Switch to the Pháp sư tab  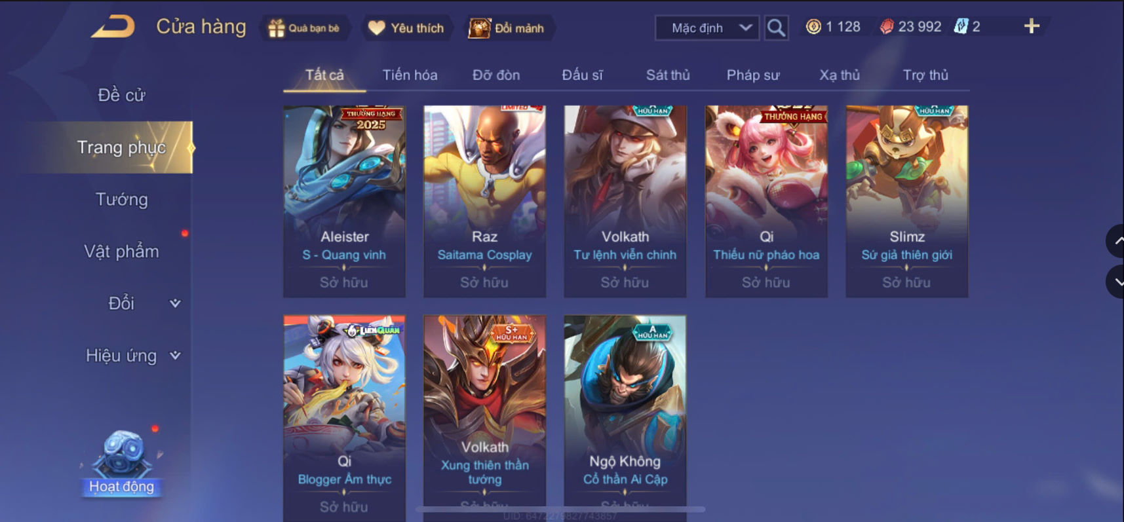[x=753, y=75]
